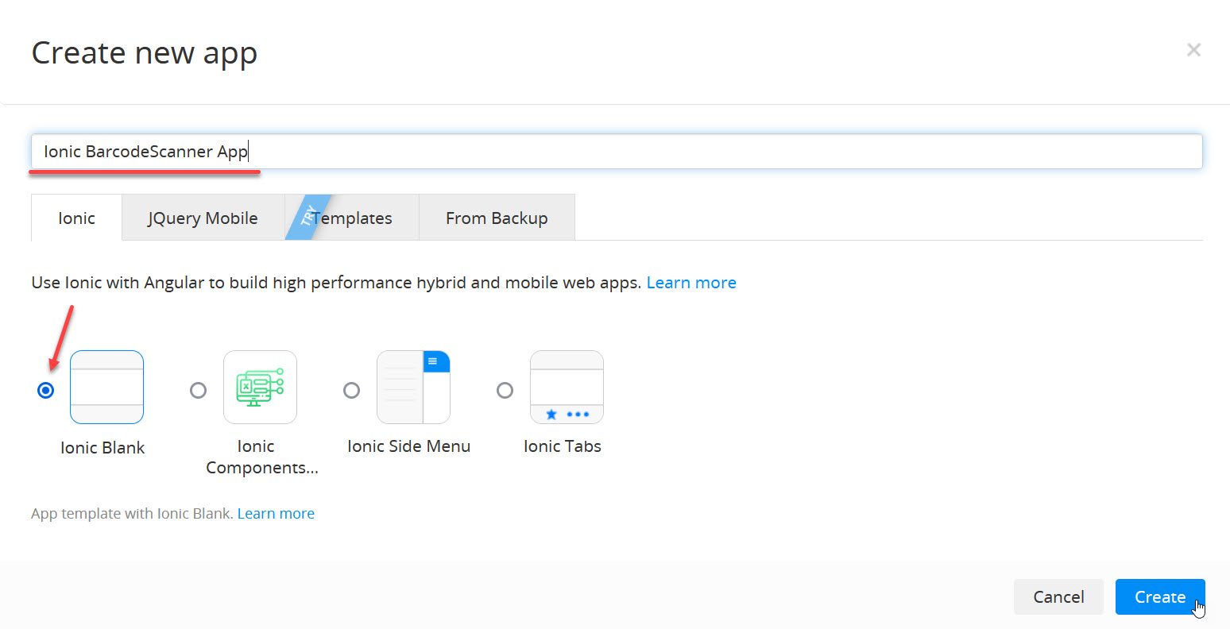1230x629 pixels.
Task: Select the Ionic Side Menu radio button
Action: pos(351,390)
